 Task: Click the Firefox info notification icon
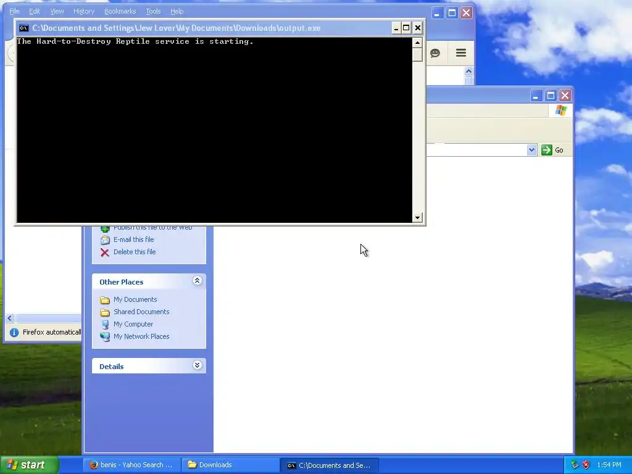tap(14, 332)
